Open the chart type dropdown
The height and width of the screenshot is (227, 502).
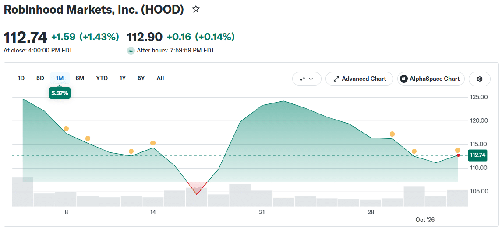tap(307, 79)
